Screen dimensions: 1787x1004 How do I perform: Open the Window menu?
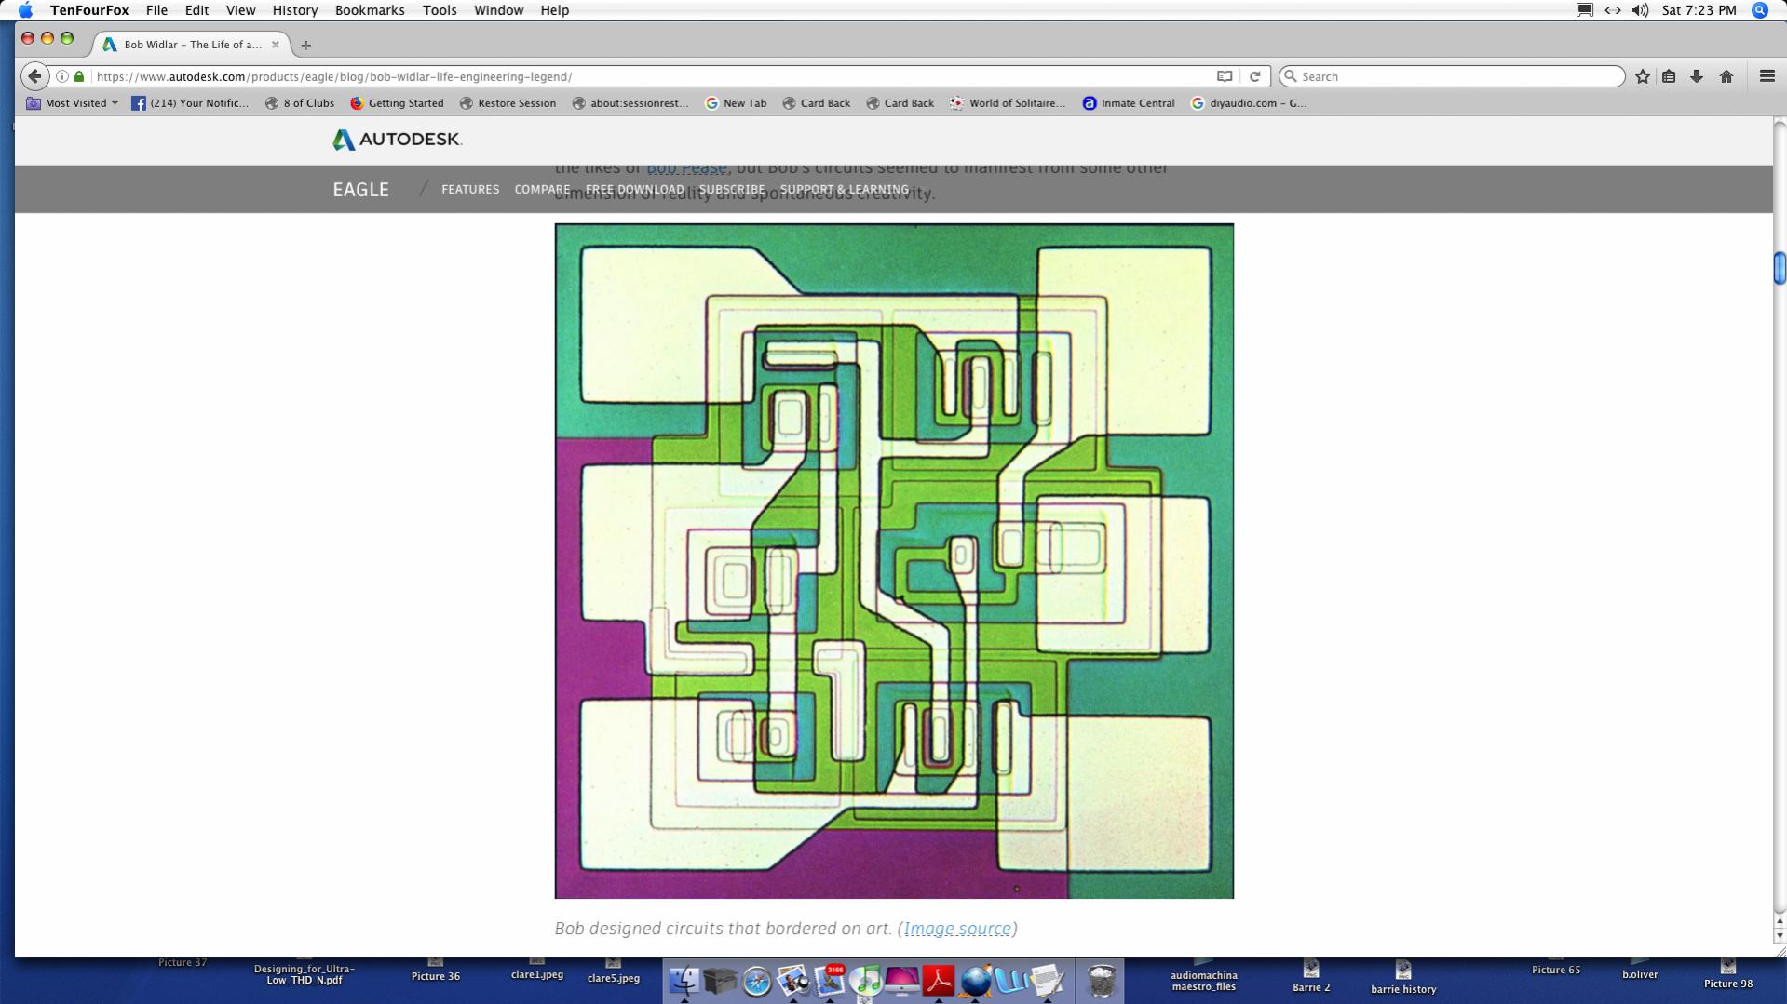click(498, 10)
